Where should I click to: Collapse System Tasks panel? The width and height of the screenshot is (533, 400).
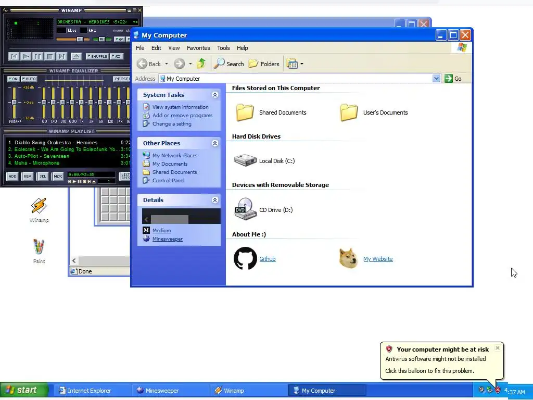[215, 95]
